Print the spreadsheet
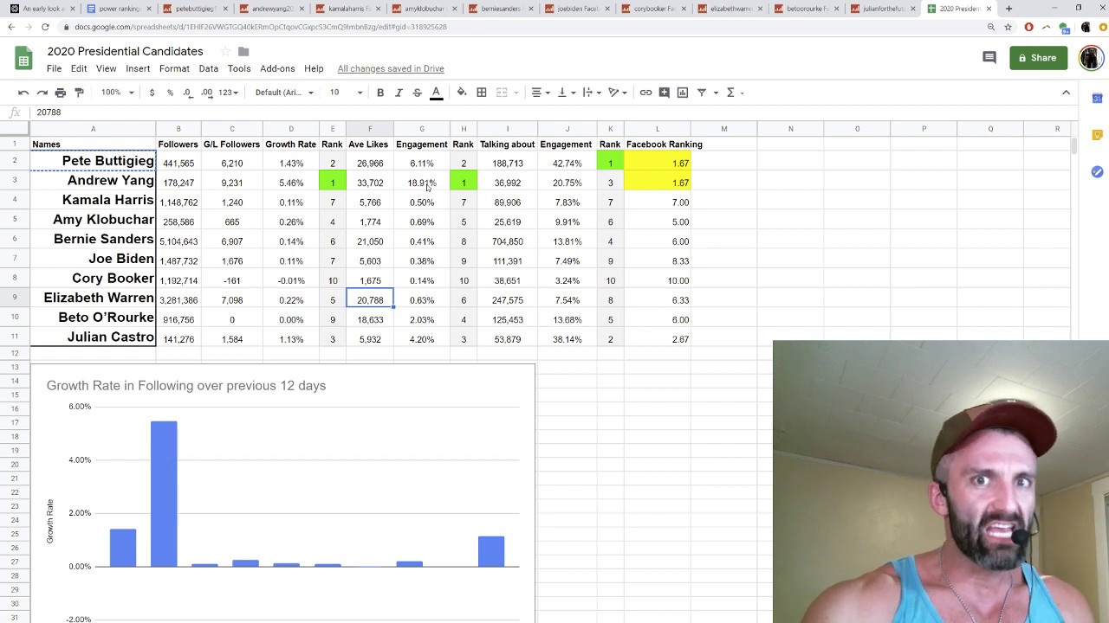Image resolution: width=1109 pixels, height=623 pixels. click(60, 93)
